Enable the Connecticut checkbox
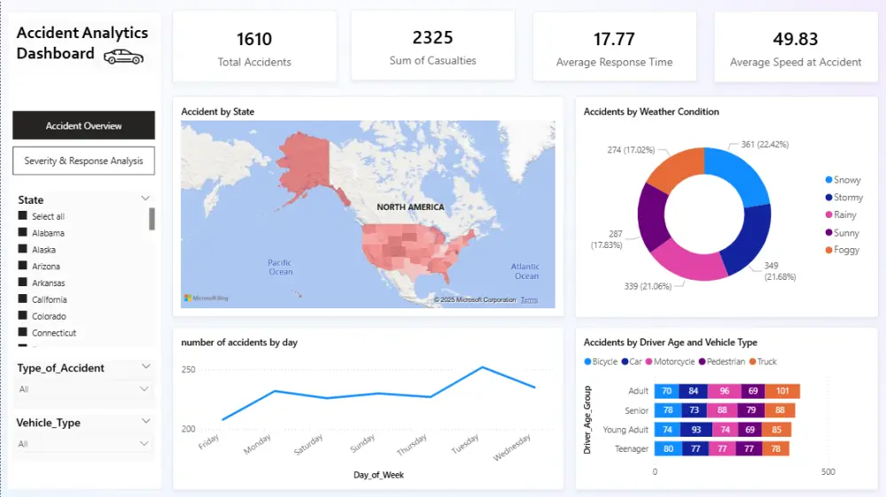This screenshot has height=497, width=886. (x=23, y=332)
